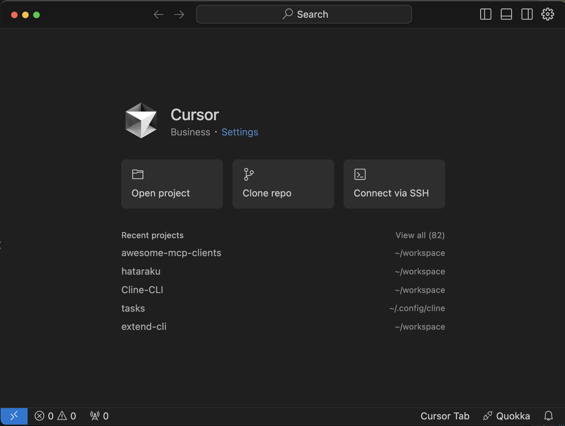This screenshot has width=565, height=426.
Task: Click the Cursor Tab status item
Action: pyautogui.click(x=445, y=416)
